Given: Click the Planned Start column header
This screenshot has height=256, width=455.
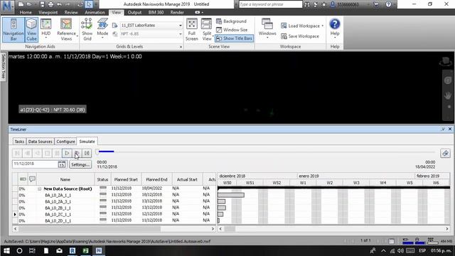Looking at the screenshot, I should click(x=126, y=179).
